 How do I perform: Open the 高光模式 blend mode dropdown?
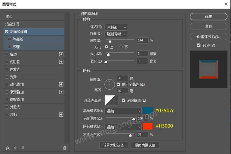point(123,111)
